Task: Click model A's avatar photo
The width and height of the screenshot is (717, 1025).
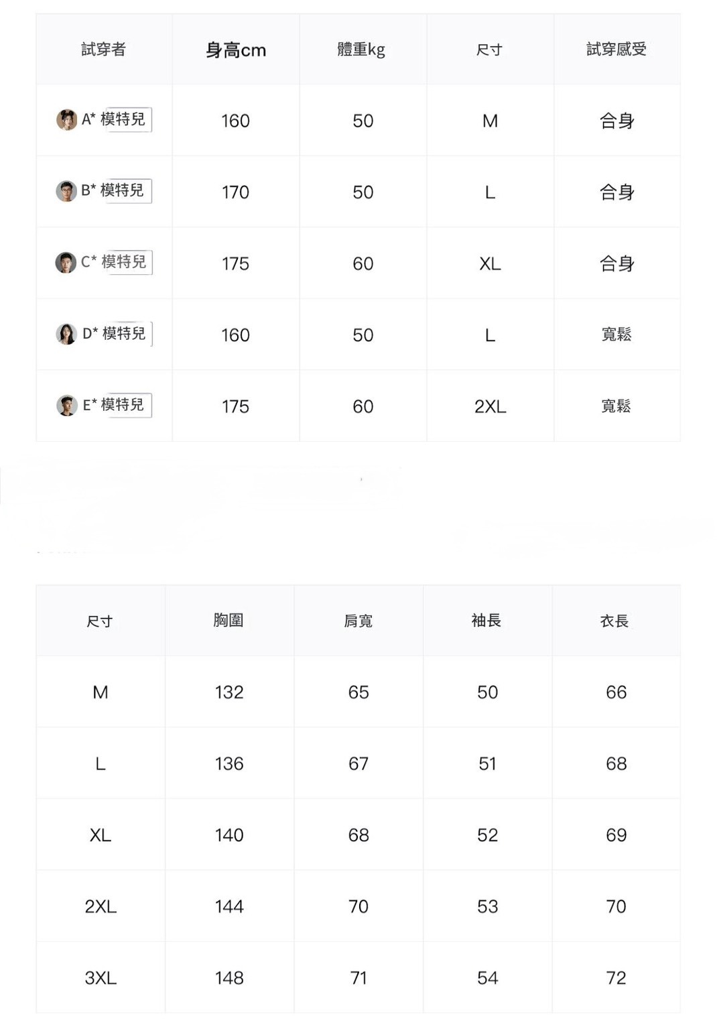Action: click(66, 120)
